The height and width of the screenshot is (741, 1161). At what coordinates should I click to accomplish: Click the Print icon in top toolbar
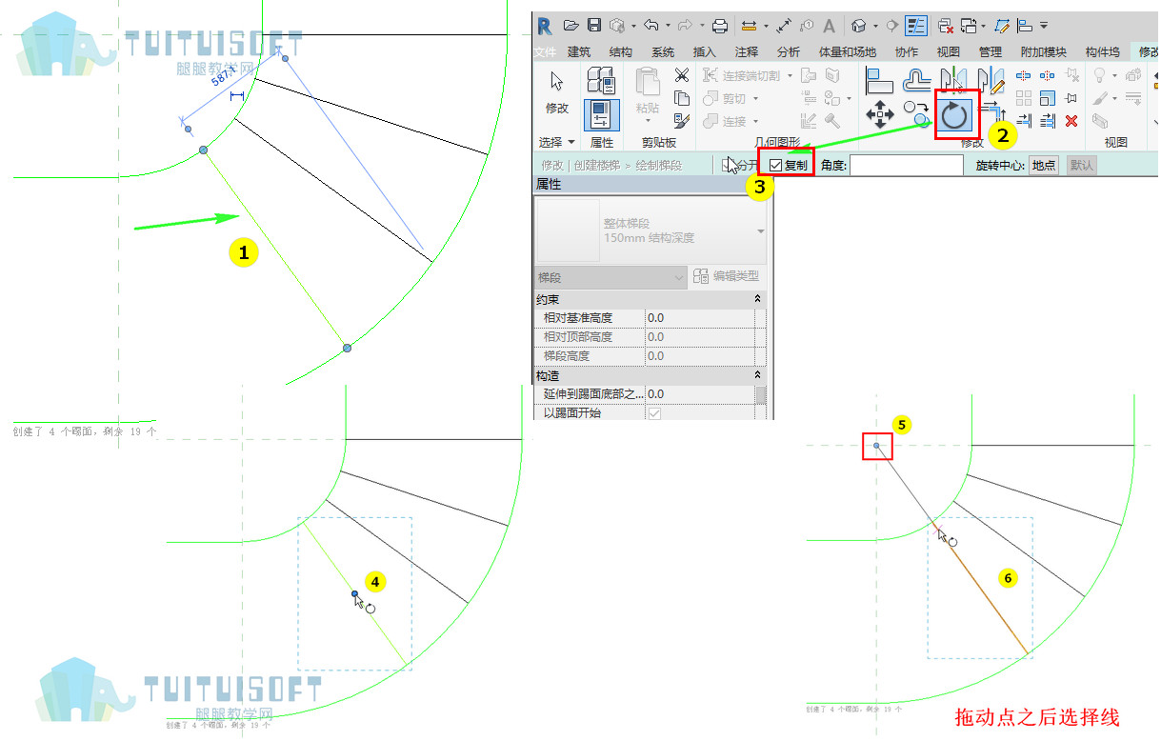coord(720,26)
